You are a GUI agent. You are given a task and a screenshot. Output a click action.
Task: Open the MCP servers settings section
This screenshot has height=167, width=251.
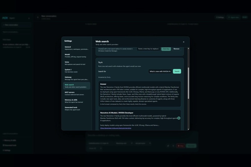point(77,93)
